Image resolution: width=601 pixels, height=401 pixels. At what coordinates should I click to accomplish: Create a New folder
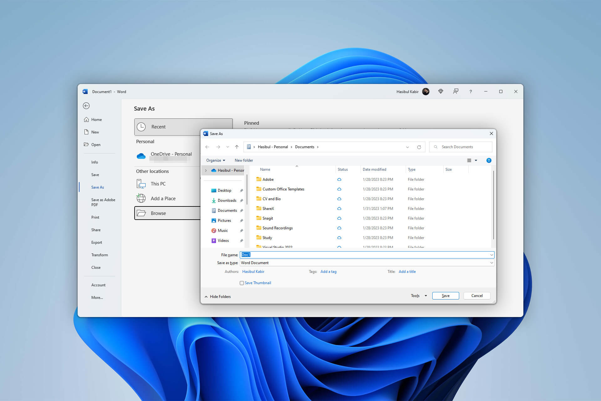point(244,160)
